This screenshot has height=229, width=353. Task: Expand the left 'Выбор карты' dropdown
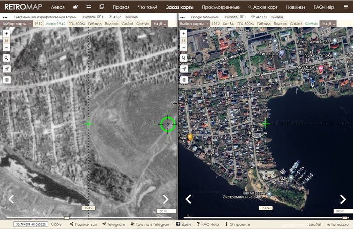(x=16, y=24)
